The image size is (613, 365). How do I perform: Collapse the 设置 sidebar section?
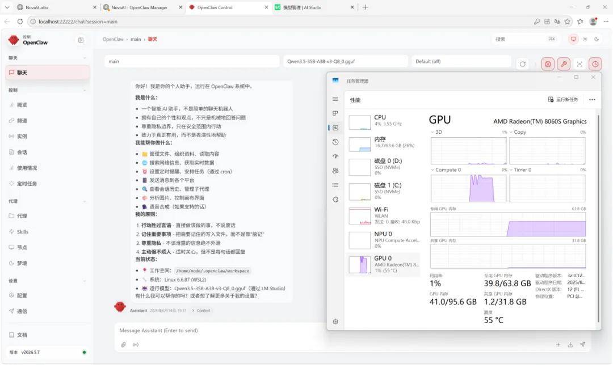(x=47, y=281)
